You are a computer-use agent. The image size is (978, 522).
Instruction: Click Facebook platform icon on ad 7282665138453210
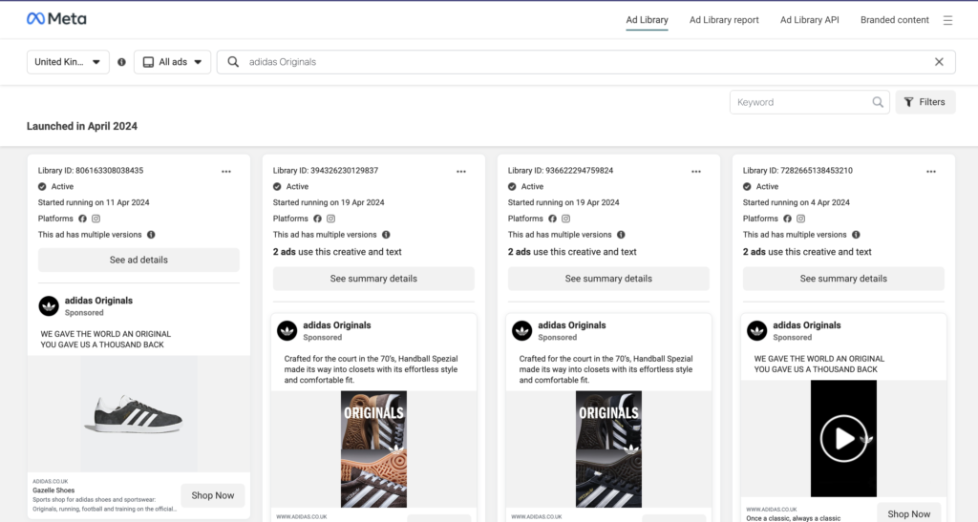pos(787,219)
